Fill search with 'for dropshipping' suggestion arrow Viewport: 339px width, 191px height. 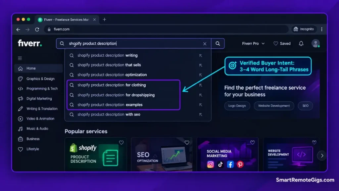[x=201, y=95]
